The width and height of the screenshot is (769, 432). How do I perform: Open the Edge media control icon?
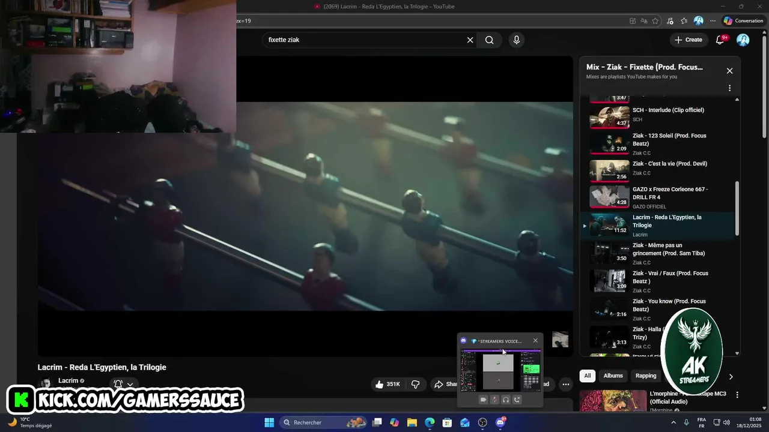[x=670, y=21]
